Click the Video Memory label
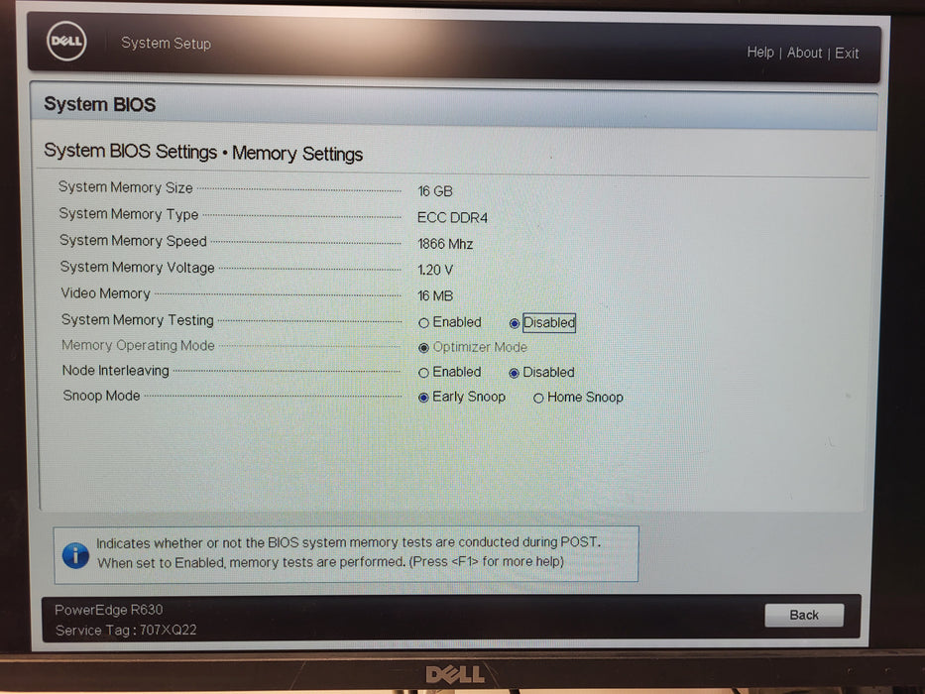Image resolution: width=925 pixels, height=694 pixels. [106, 292]
